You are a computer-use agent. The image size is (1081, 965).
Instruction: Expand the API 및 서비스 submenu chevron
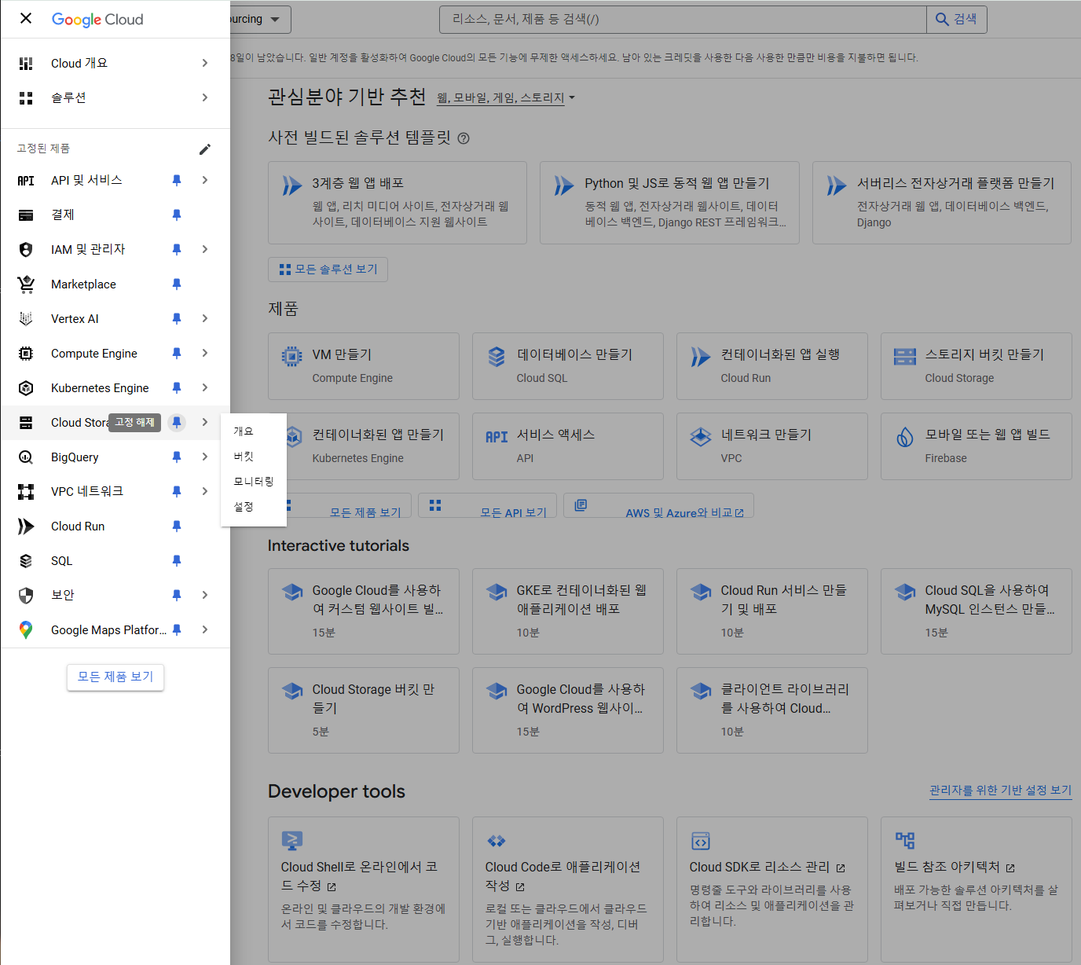(x=205, y=180)
